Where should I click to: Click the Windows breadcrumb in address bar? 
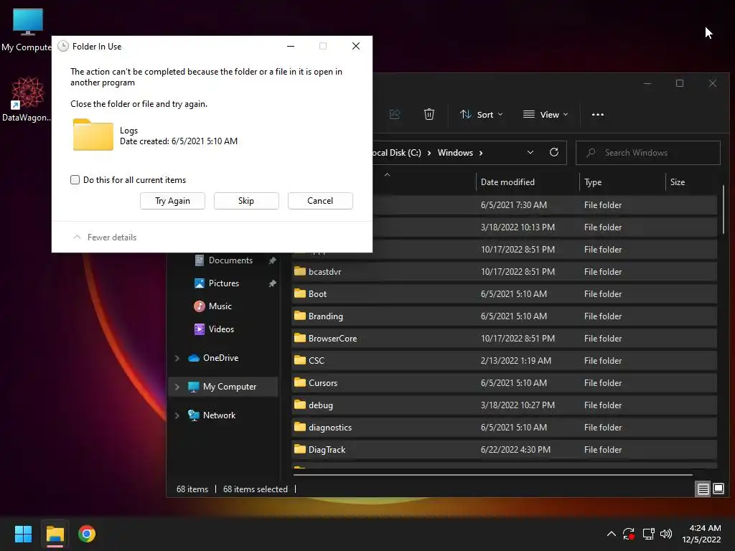[455, 153]
